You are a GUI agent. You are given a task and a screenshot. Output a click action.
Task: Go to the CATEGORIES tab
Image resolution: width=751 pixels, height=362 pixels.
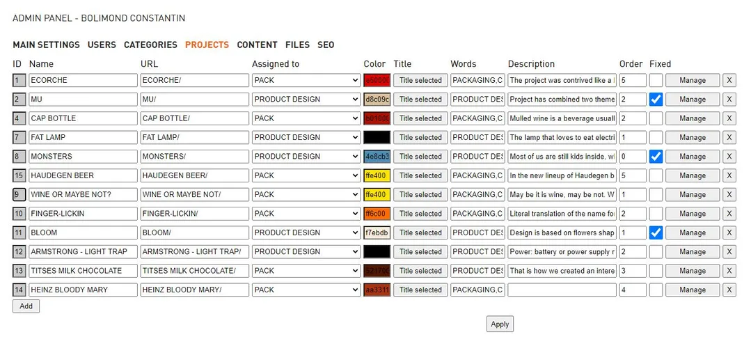point(150,45)
